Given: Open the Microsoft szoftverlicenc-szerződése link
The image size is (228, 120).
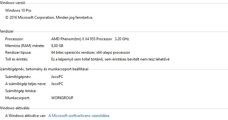Looking at the screenshot, I should (79, 116).
